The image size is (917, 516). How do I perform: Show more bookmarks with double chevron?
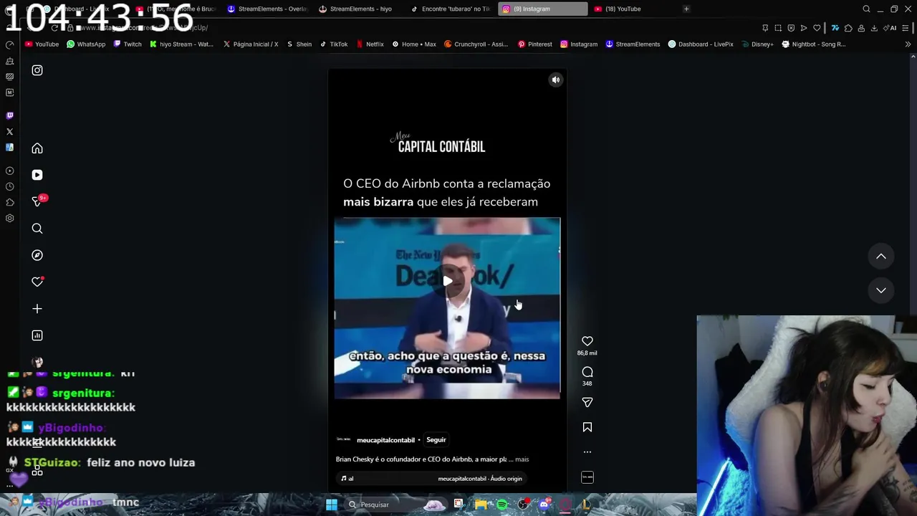[908, 44]
